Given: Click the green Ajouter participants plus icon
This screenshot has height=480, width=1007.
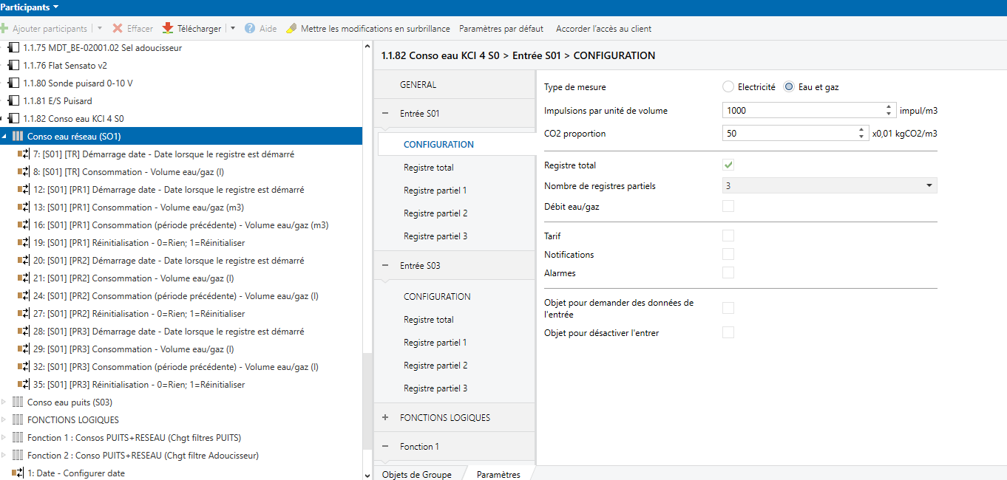Looking at the screenshot, I should click(4, 28).
